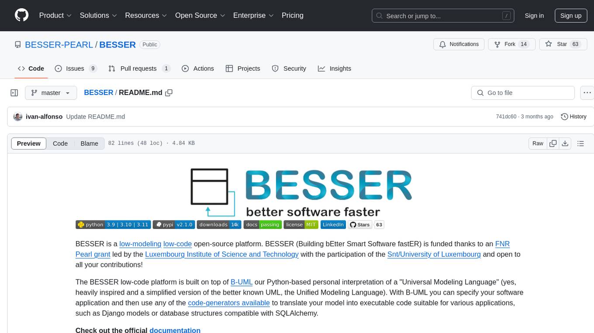
Task: Open the Snt/University of Luxembourg link
Action: pyautogui.click(x=434, y=254)
